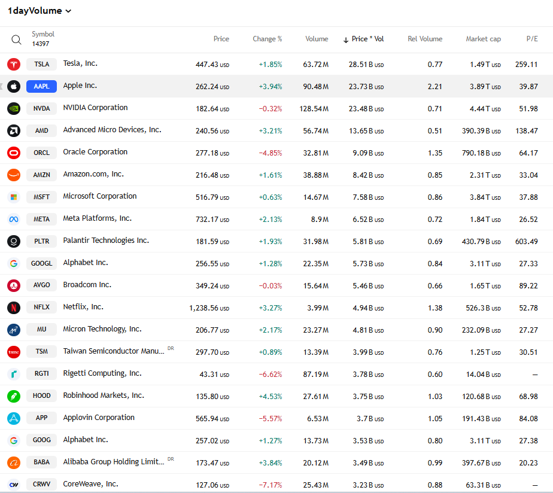Open the MU ticker tag
Image resolution: width=553 pixels, height=493 pixels.
tap(42, 330)
